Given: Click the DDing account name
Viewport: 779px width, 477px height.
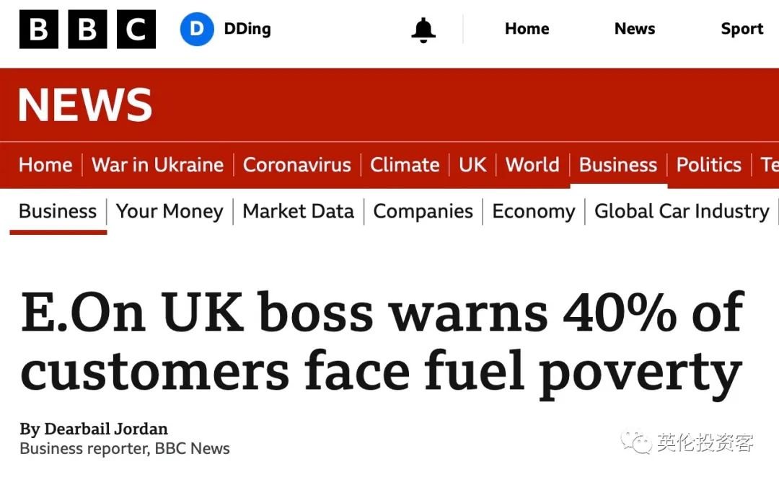Looking at the screenshot, I should coord(247,29).
